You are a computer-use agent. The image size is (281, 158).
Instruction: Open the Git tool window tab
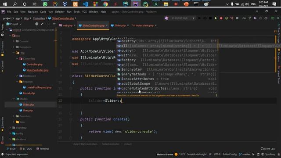point(11,149)
